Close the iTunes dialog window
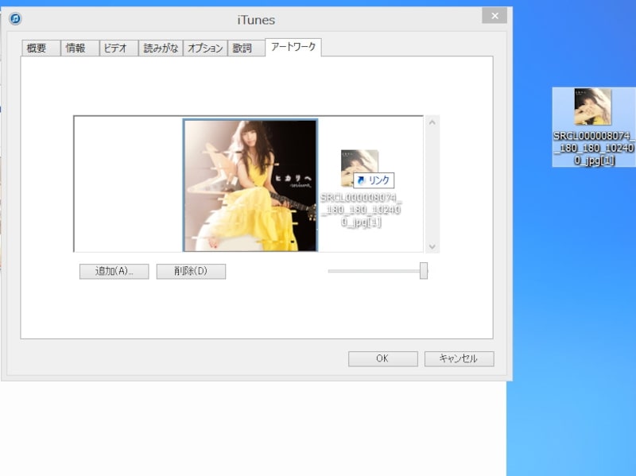Viewport: 636px width, 476px height. (494, 17)
